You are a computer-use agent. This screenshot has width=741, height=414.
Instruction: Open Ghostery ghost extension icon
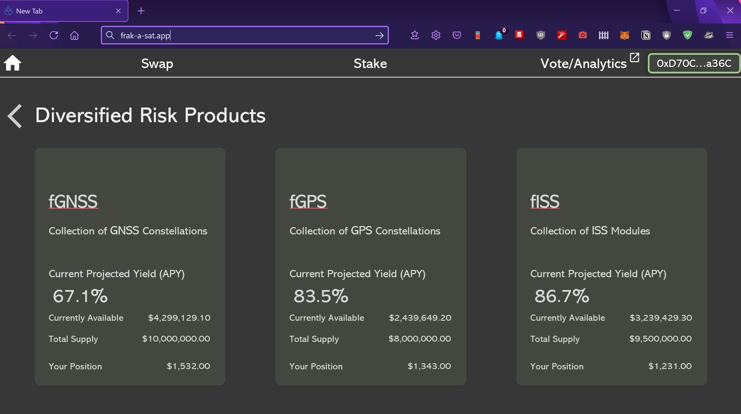point(499,35)
